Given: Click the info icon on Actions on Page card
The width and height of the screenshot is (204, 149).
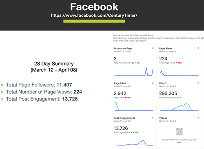Looking at the screenshot, I should click(x=153, y=48).
